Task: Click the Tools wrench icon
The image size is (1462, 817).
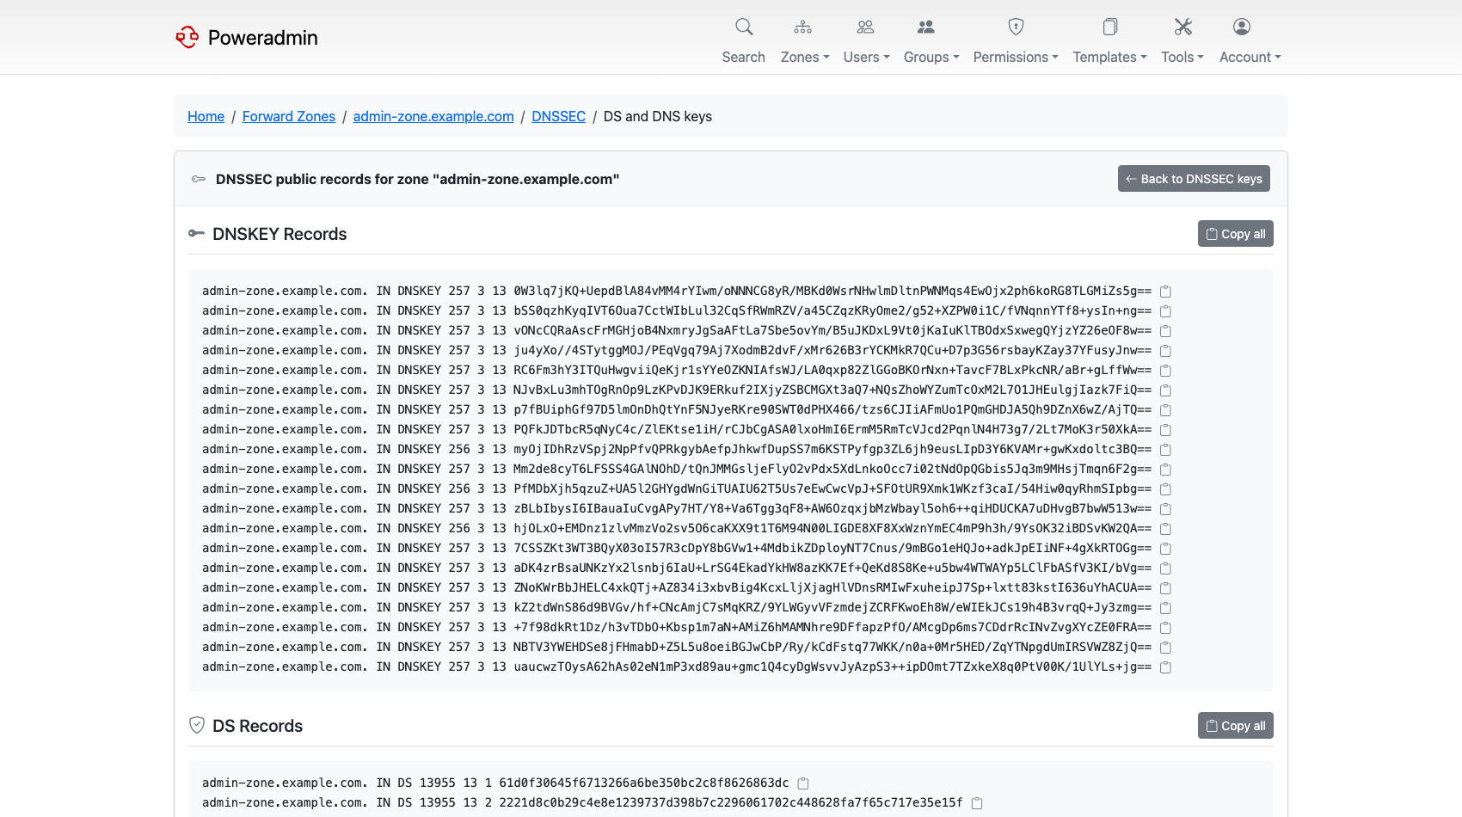Action: [1182, 27]
